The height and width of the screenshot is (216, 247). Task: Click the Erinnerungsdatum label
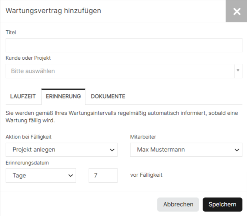27,163
